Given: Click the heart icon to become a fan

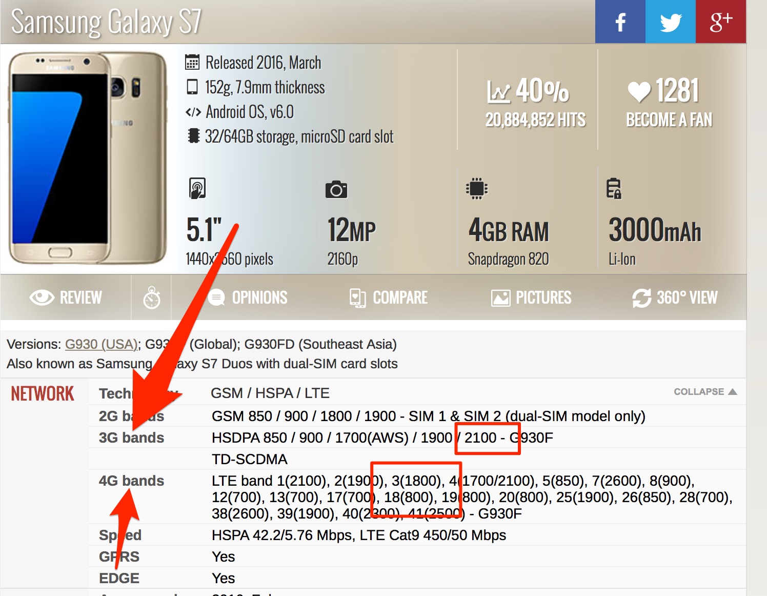Looking at the screenshot, I should [x=639, y=92].
